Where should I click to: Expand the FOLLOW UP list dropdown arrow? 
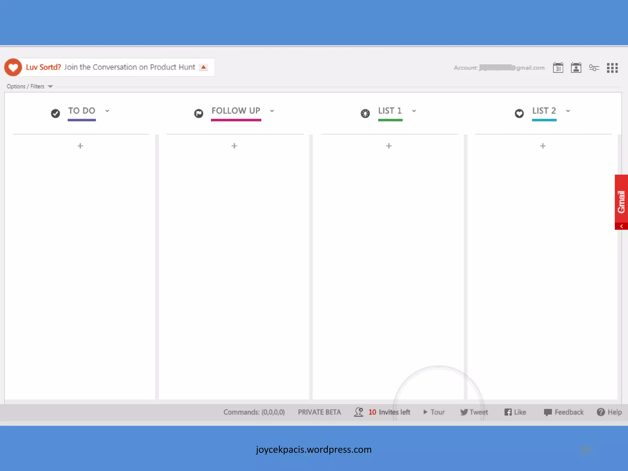pyautogui.click(x=272, y=111)
